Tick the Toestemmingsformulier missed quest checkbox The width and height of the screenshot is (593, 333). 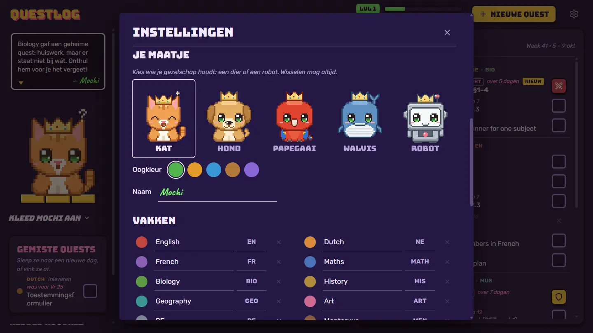click(x=90, y=291)
